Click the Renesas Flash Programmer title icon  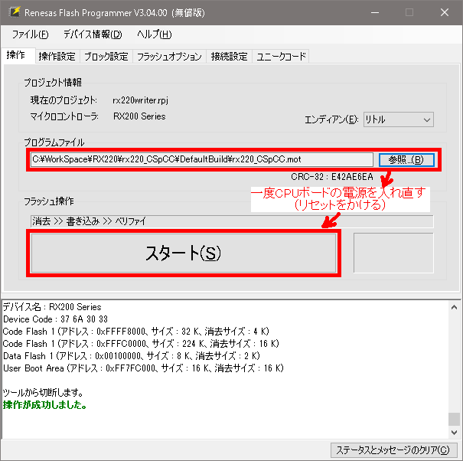(15, 12)
